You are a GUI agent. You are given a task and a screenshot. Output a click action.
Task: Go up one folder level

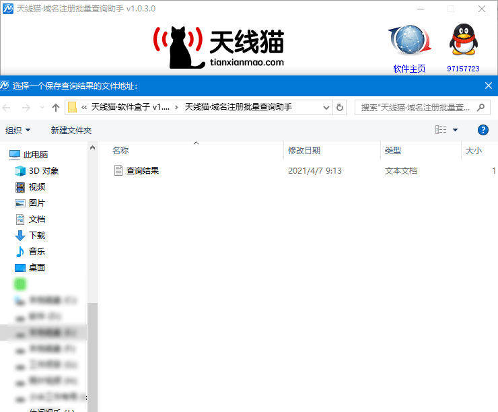[x=56, y=108]
